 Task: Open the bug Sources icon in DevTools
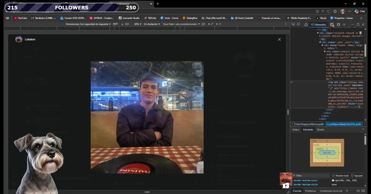coord(339,25)
